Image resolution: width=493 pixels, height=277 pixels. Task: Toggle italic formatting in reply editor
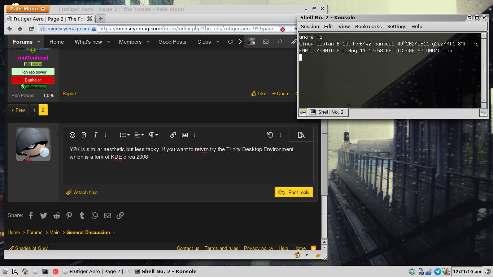pyautogui.click(x=96, y=135)
